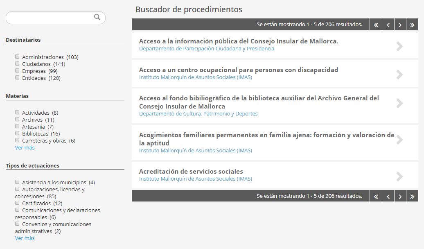Screen dimensions: 424x249
Task: Open Acceso a la información pública procedure
Action: coord(238,41)
